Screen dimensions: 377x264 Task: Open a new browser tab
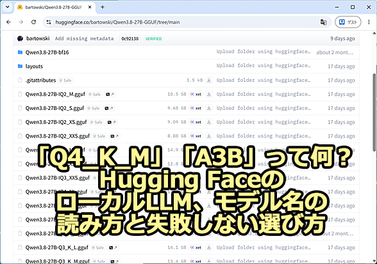pos(103,7)
